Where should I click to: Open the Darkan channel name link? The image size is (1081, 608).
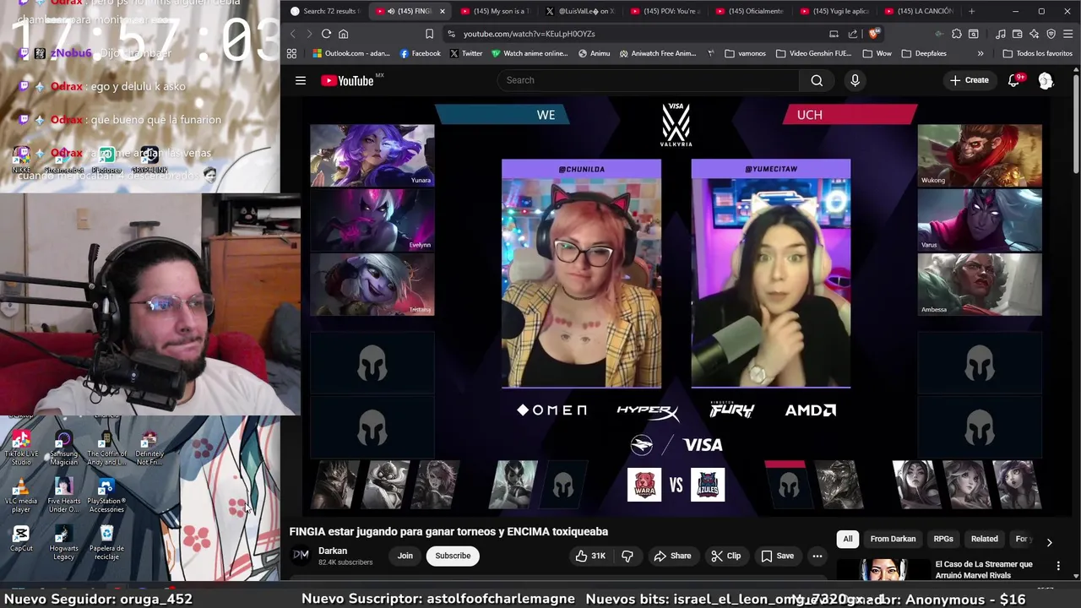[x=333, y=551]
